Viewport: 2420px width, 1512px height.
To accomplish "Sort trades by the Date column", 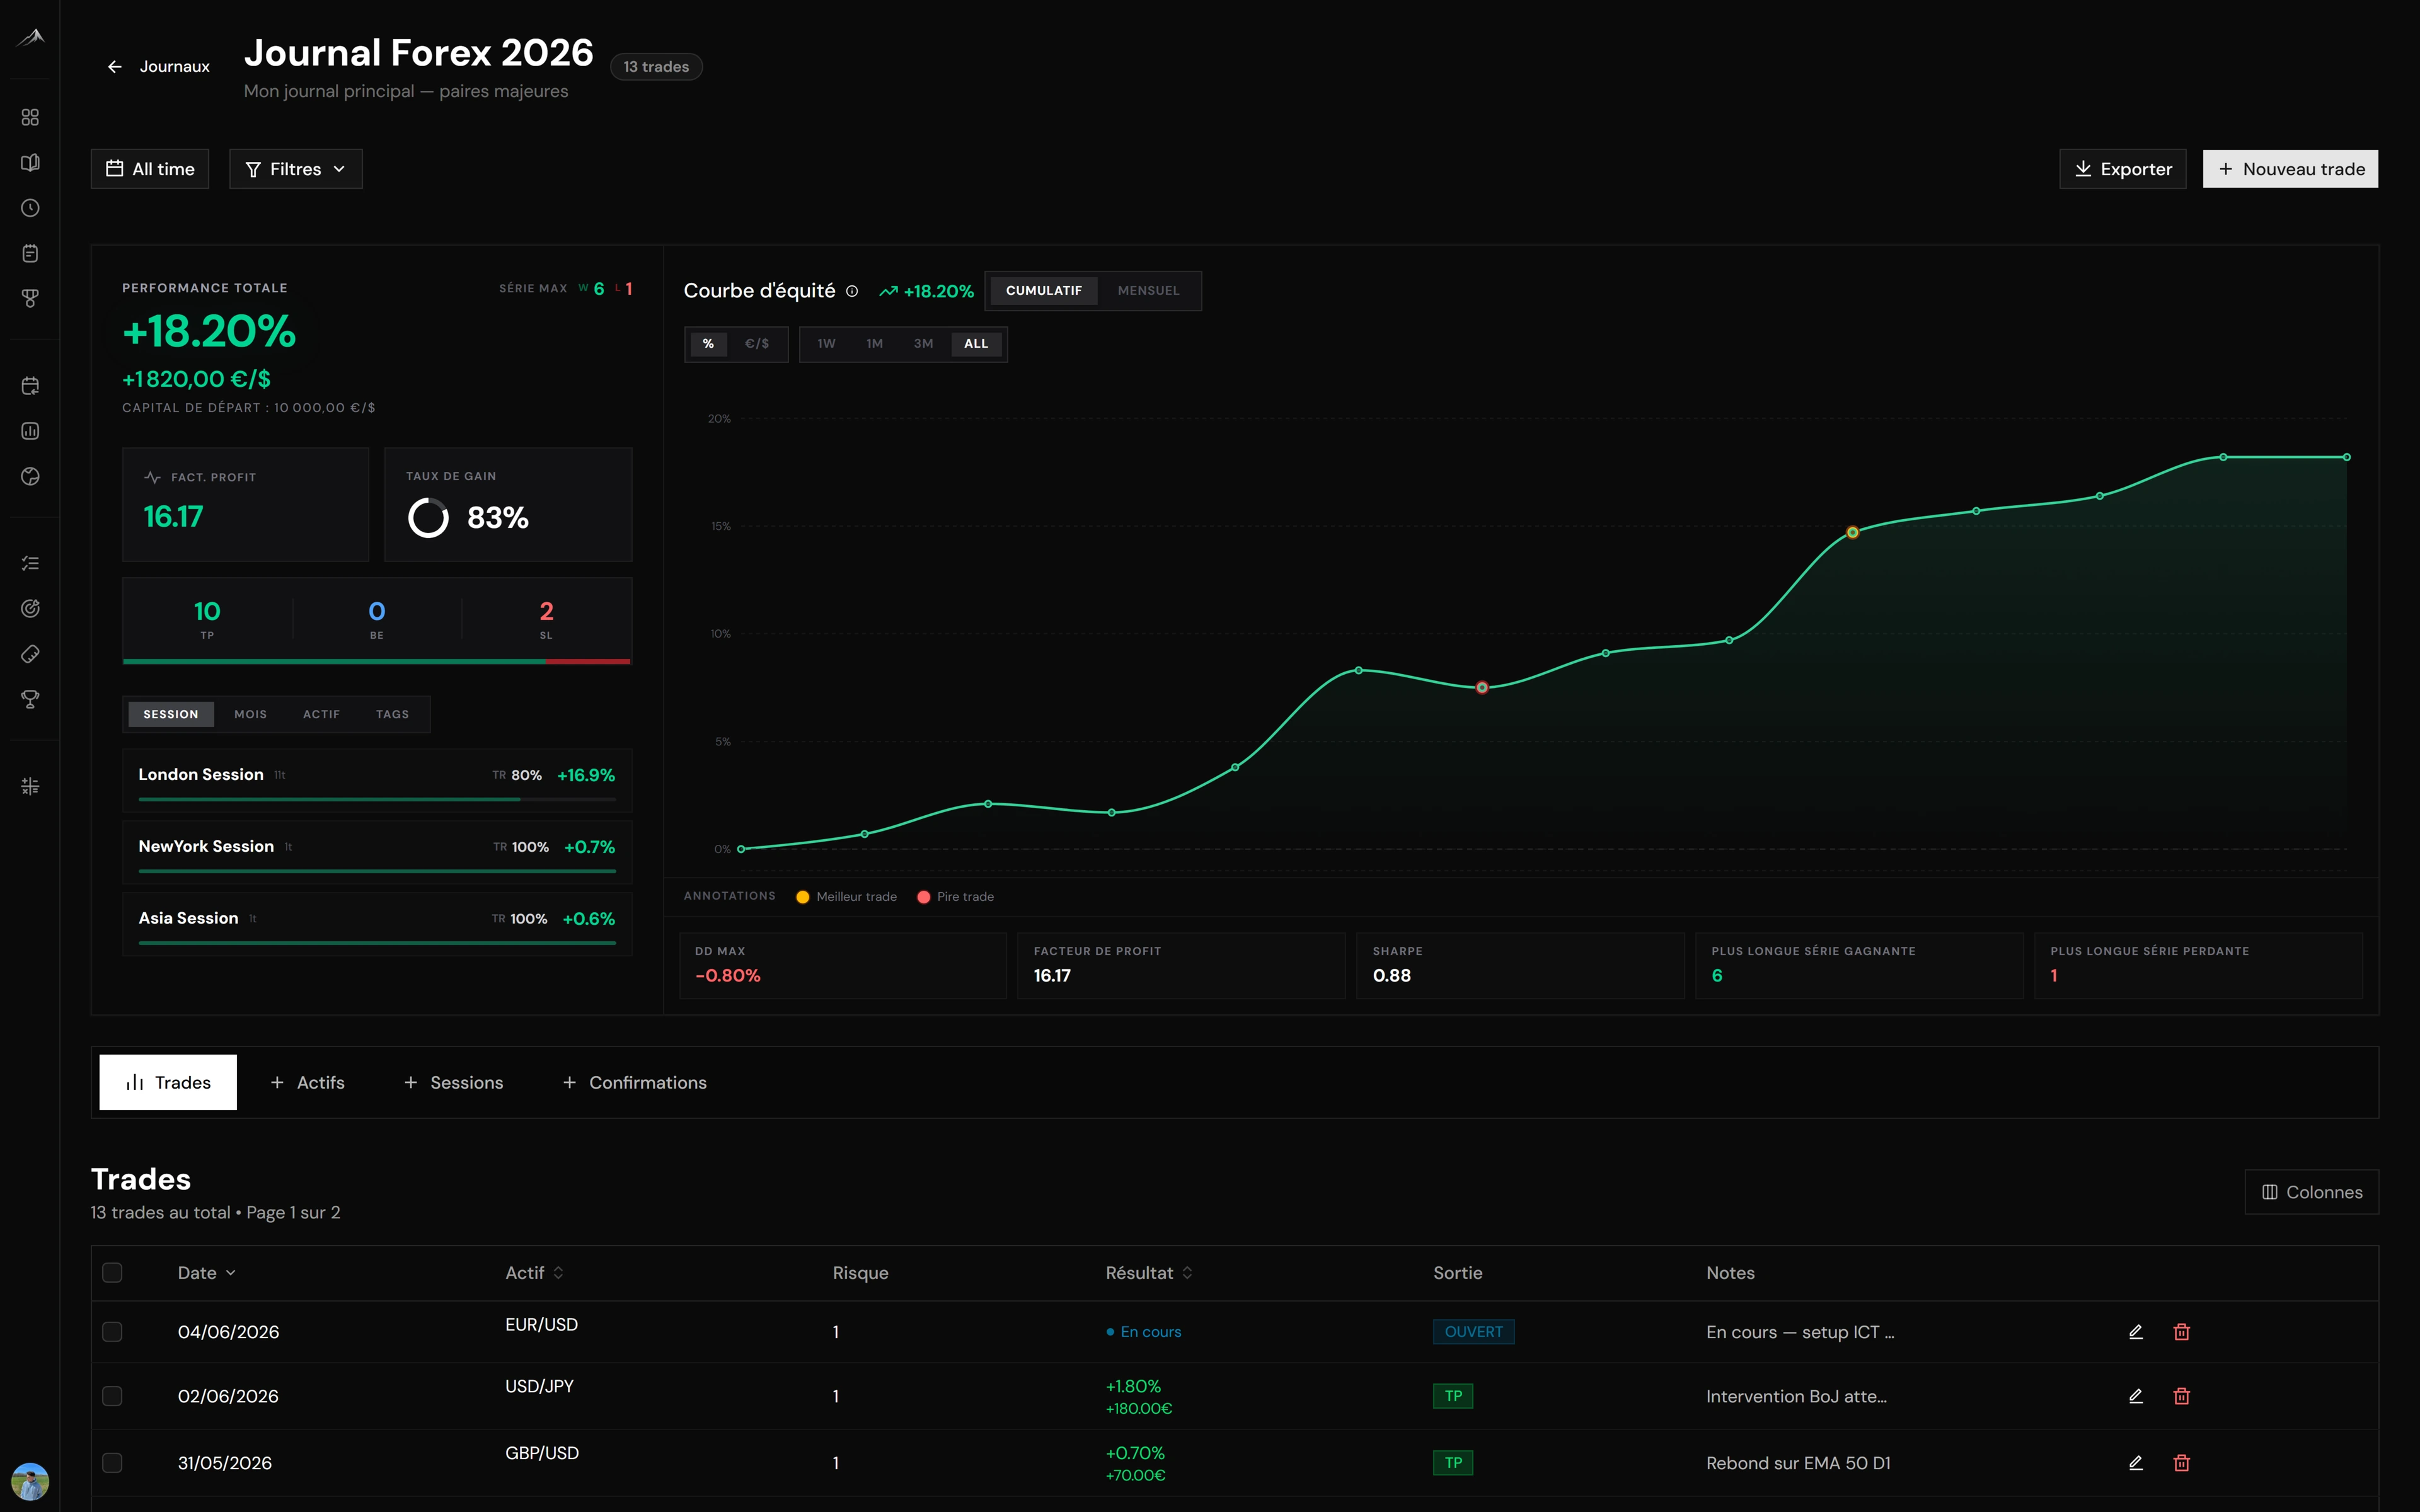I will (206, 1273).
